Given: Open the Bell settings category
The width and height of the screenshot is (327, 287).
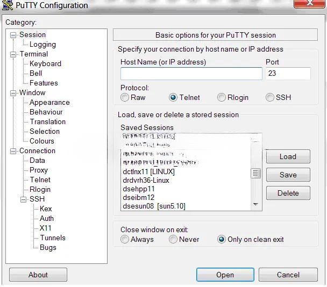Looking at the screenshot, I should pos(36,74).
